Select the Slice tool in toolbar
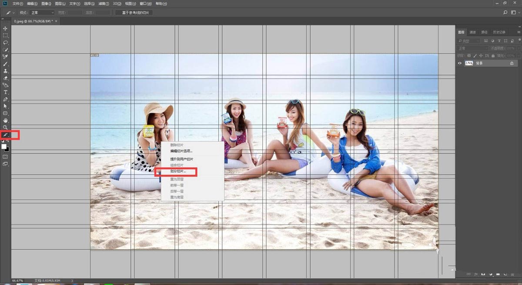This screenshot has width=522, height=285. tap(5, 135)
